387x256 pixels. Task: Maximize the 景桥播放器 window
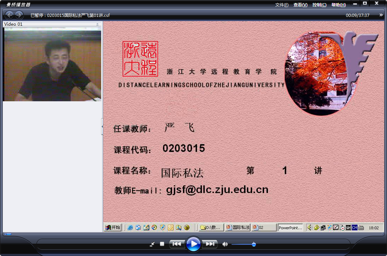pyautogui.click(x=365, y=4)
